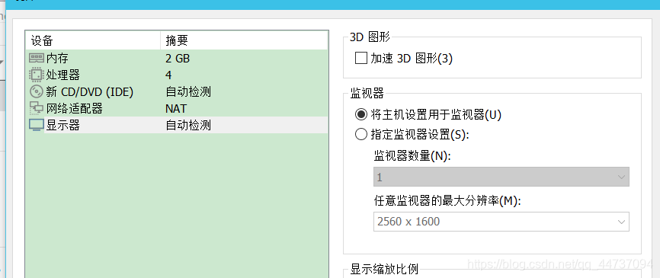Viewport: 660px width, 278px height.
Task: Select the 内存 device row
Action: [176, 58]
